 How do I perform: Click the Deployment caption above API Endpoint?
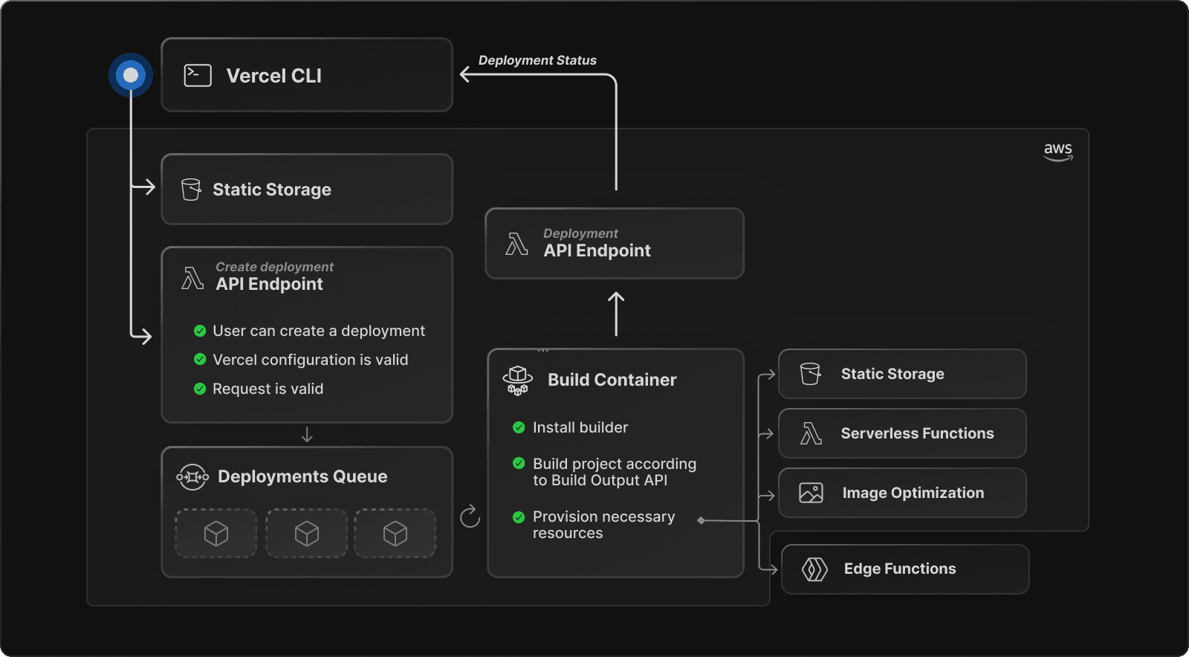pos(580,233)
